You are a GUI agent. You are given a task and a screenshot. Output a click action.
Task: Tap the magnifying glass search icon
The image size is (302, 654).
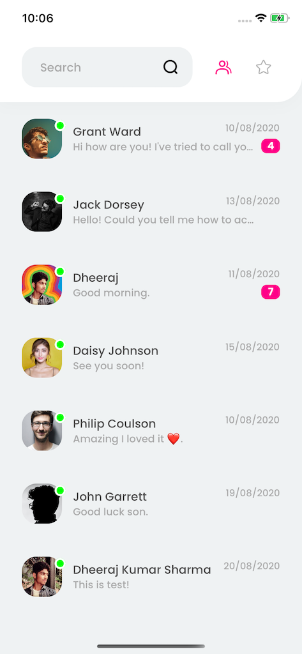click(170, 67)
